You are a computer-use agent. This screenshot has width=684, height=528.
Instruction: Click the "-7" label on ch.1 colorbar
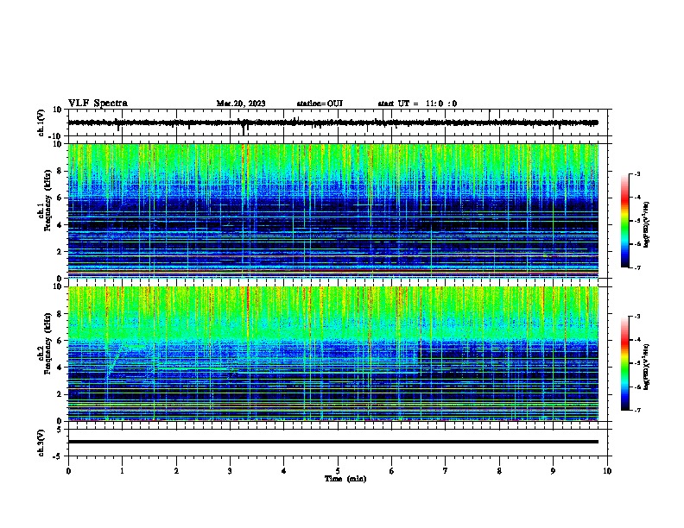point(636,268)
